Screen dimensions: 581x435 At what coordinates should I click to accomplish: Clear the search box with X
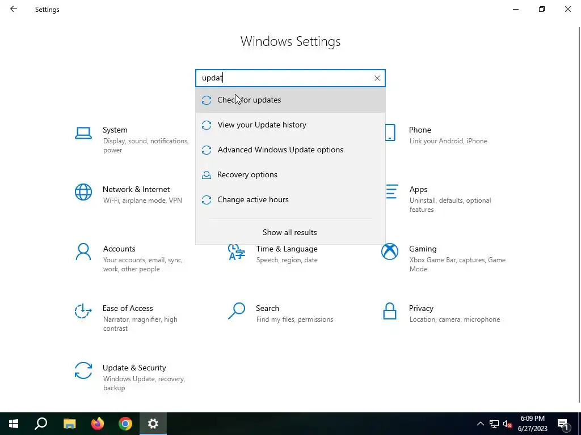[377, 78]
